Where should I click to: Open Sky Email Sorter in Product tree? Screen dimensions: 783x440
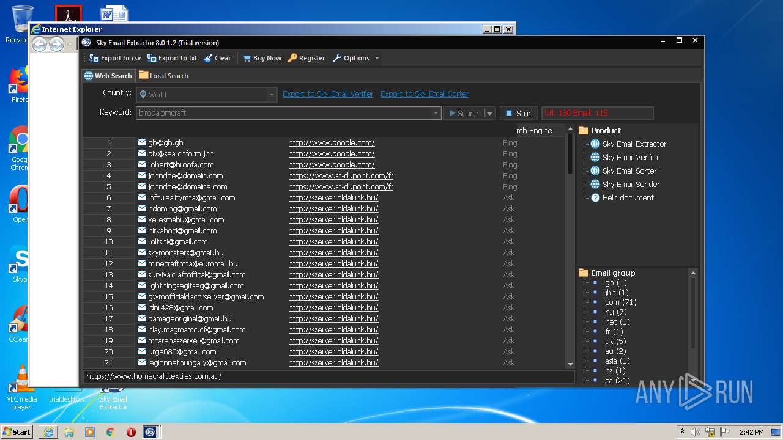pos(629,171)
